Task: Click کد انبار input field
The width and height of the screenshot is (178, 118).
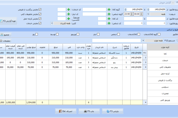Action: point(61,14)
